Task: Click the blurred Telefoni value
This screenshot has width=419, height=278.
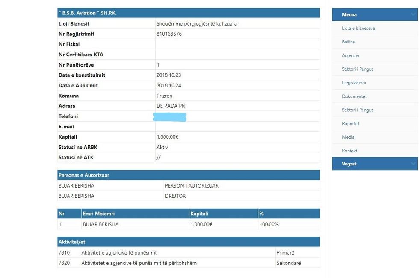Action: click(170, 116)
